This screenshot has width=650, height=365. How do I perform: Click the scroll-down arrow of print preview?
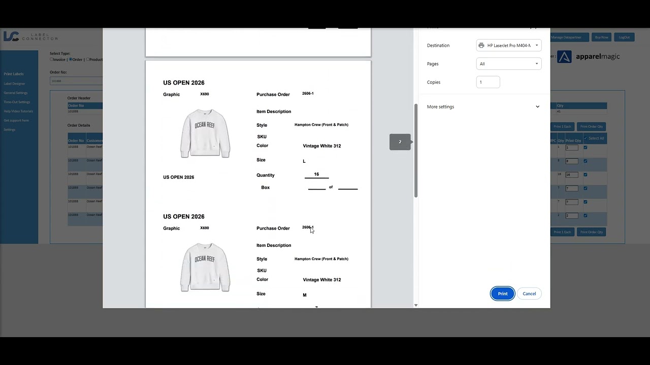(x=416, y=305)
